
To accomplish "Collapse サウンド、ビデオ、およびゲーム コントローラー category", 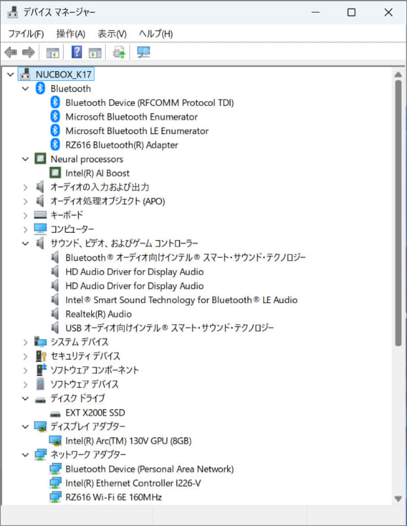I will pyautogui.click(x=26, y=243).
